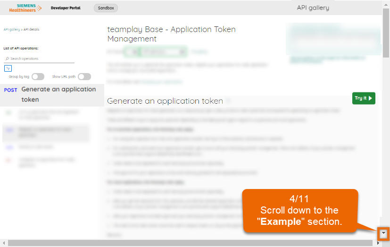Click the Siemens Healthineers logo
The height and width of the screenshot is (247, 390).
(25, 8)
